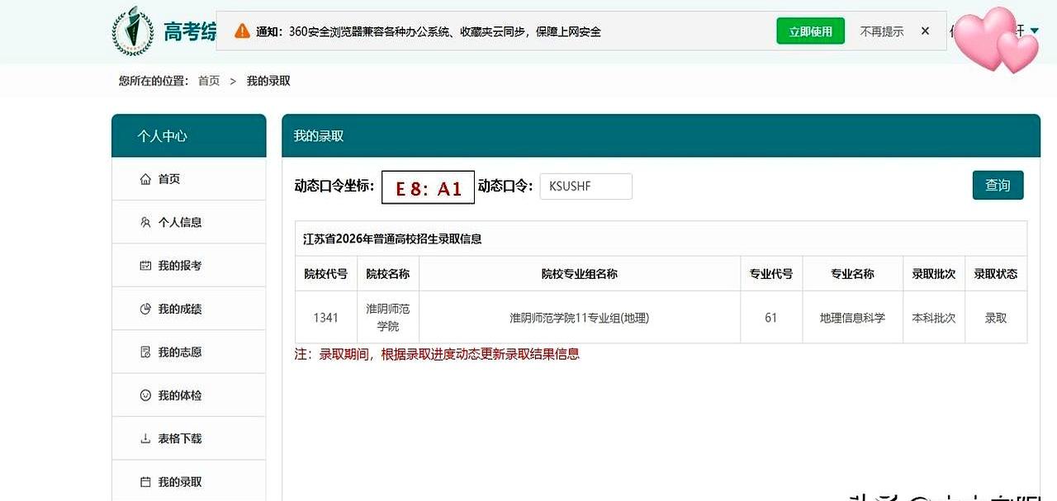Open 我的成绩 sidebar item
1057x501 pixels.
(x=189, y=309)
